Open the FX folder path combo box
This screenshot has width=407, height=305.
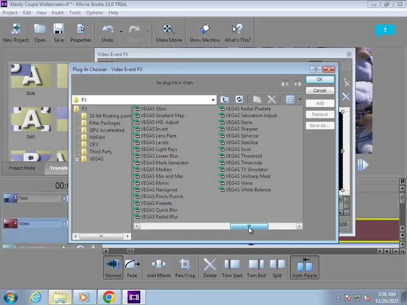click(x=144, y=100)
